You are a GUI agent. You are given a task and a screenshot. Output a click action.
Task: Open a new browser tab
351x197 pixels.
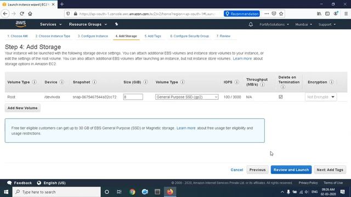coord(62,4)
